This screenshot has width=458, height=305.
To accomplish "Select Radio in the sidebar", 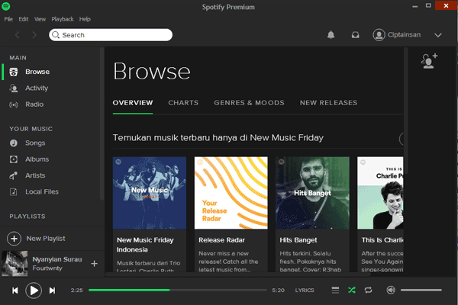I will [x=34, y=104].
